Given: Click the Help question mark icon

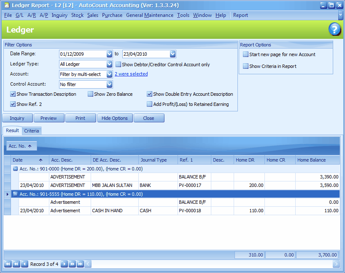Looking at the screenshot, I should [334, 29].
